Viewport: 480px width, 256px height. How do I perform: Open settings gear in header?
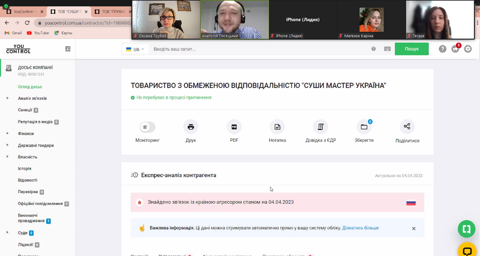click(468, 49)
